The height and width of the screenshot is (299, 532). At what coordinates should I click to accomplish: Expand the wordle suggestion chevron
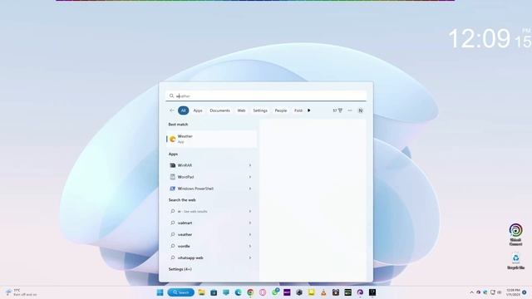(x=250, y=246)
